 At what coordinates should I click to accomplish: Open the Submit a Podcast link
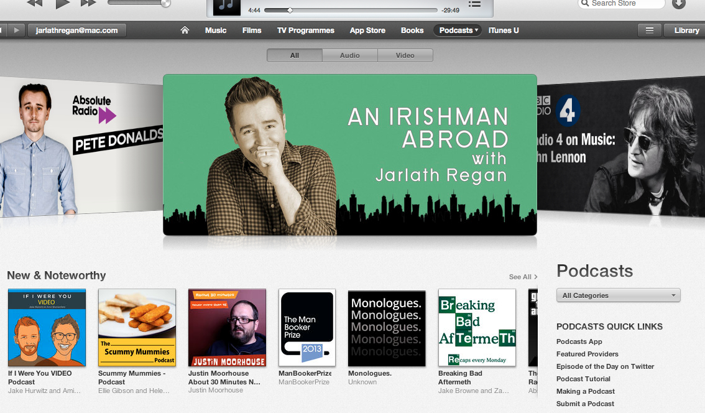point(585,404)
